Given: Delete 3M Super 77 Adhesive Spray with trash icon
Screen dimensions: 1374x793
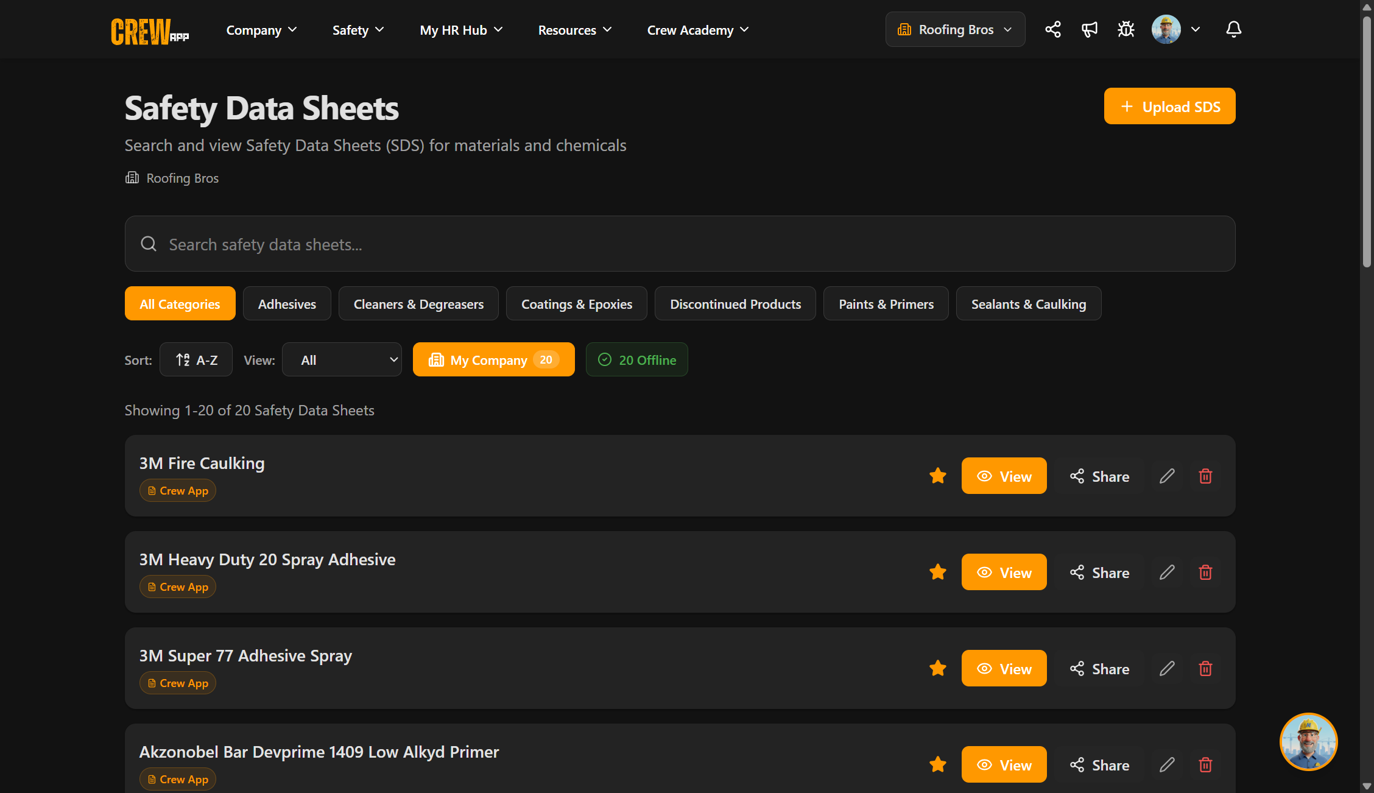Looking at the screenshot, I should [x=1205, y=668].
